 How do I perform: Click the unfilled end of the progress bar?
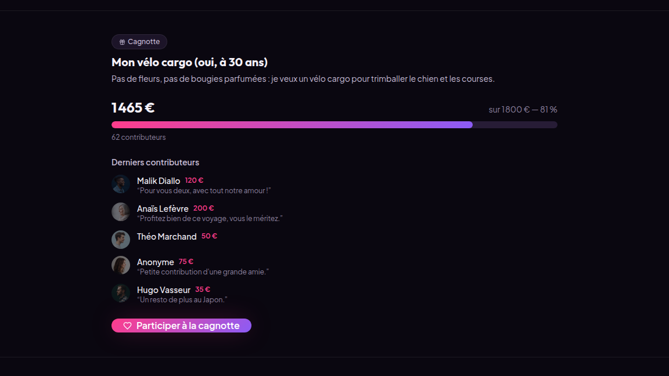click(x=515, y=125)
